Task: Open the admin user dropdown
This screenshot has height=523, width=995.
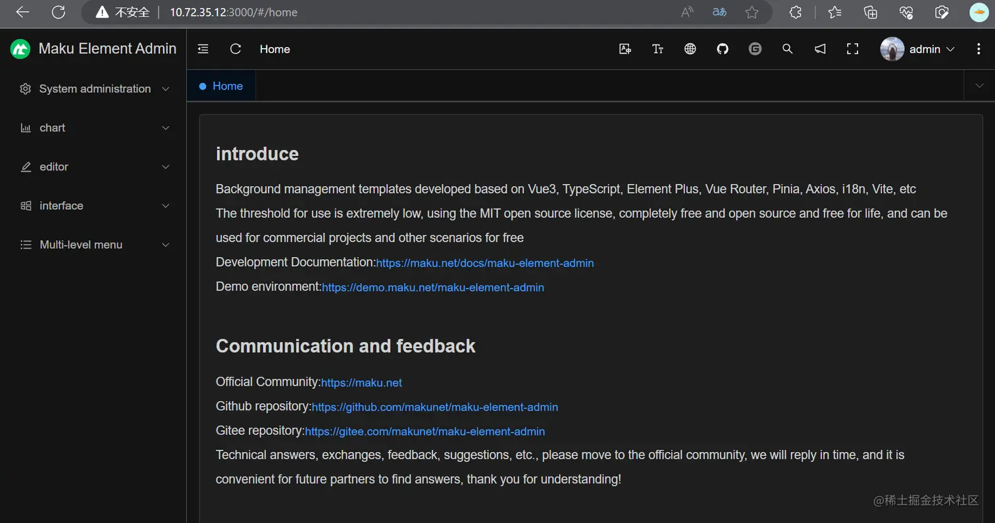Action: [x=917, y=49]
